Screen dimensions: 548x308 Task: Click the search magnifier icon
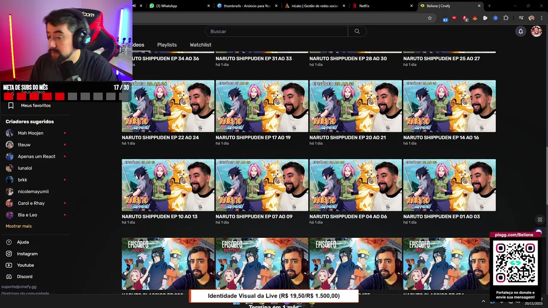pos(357,31)
